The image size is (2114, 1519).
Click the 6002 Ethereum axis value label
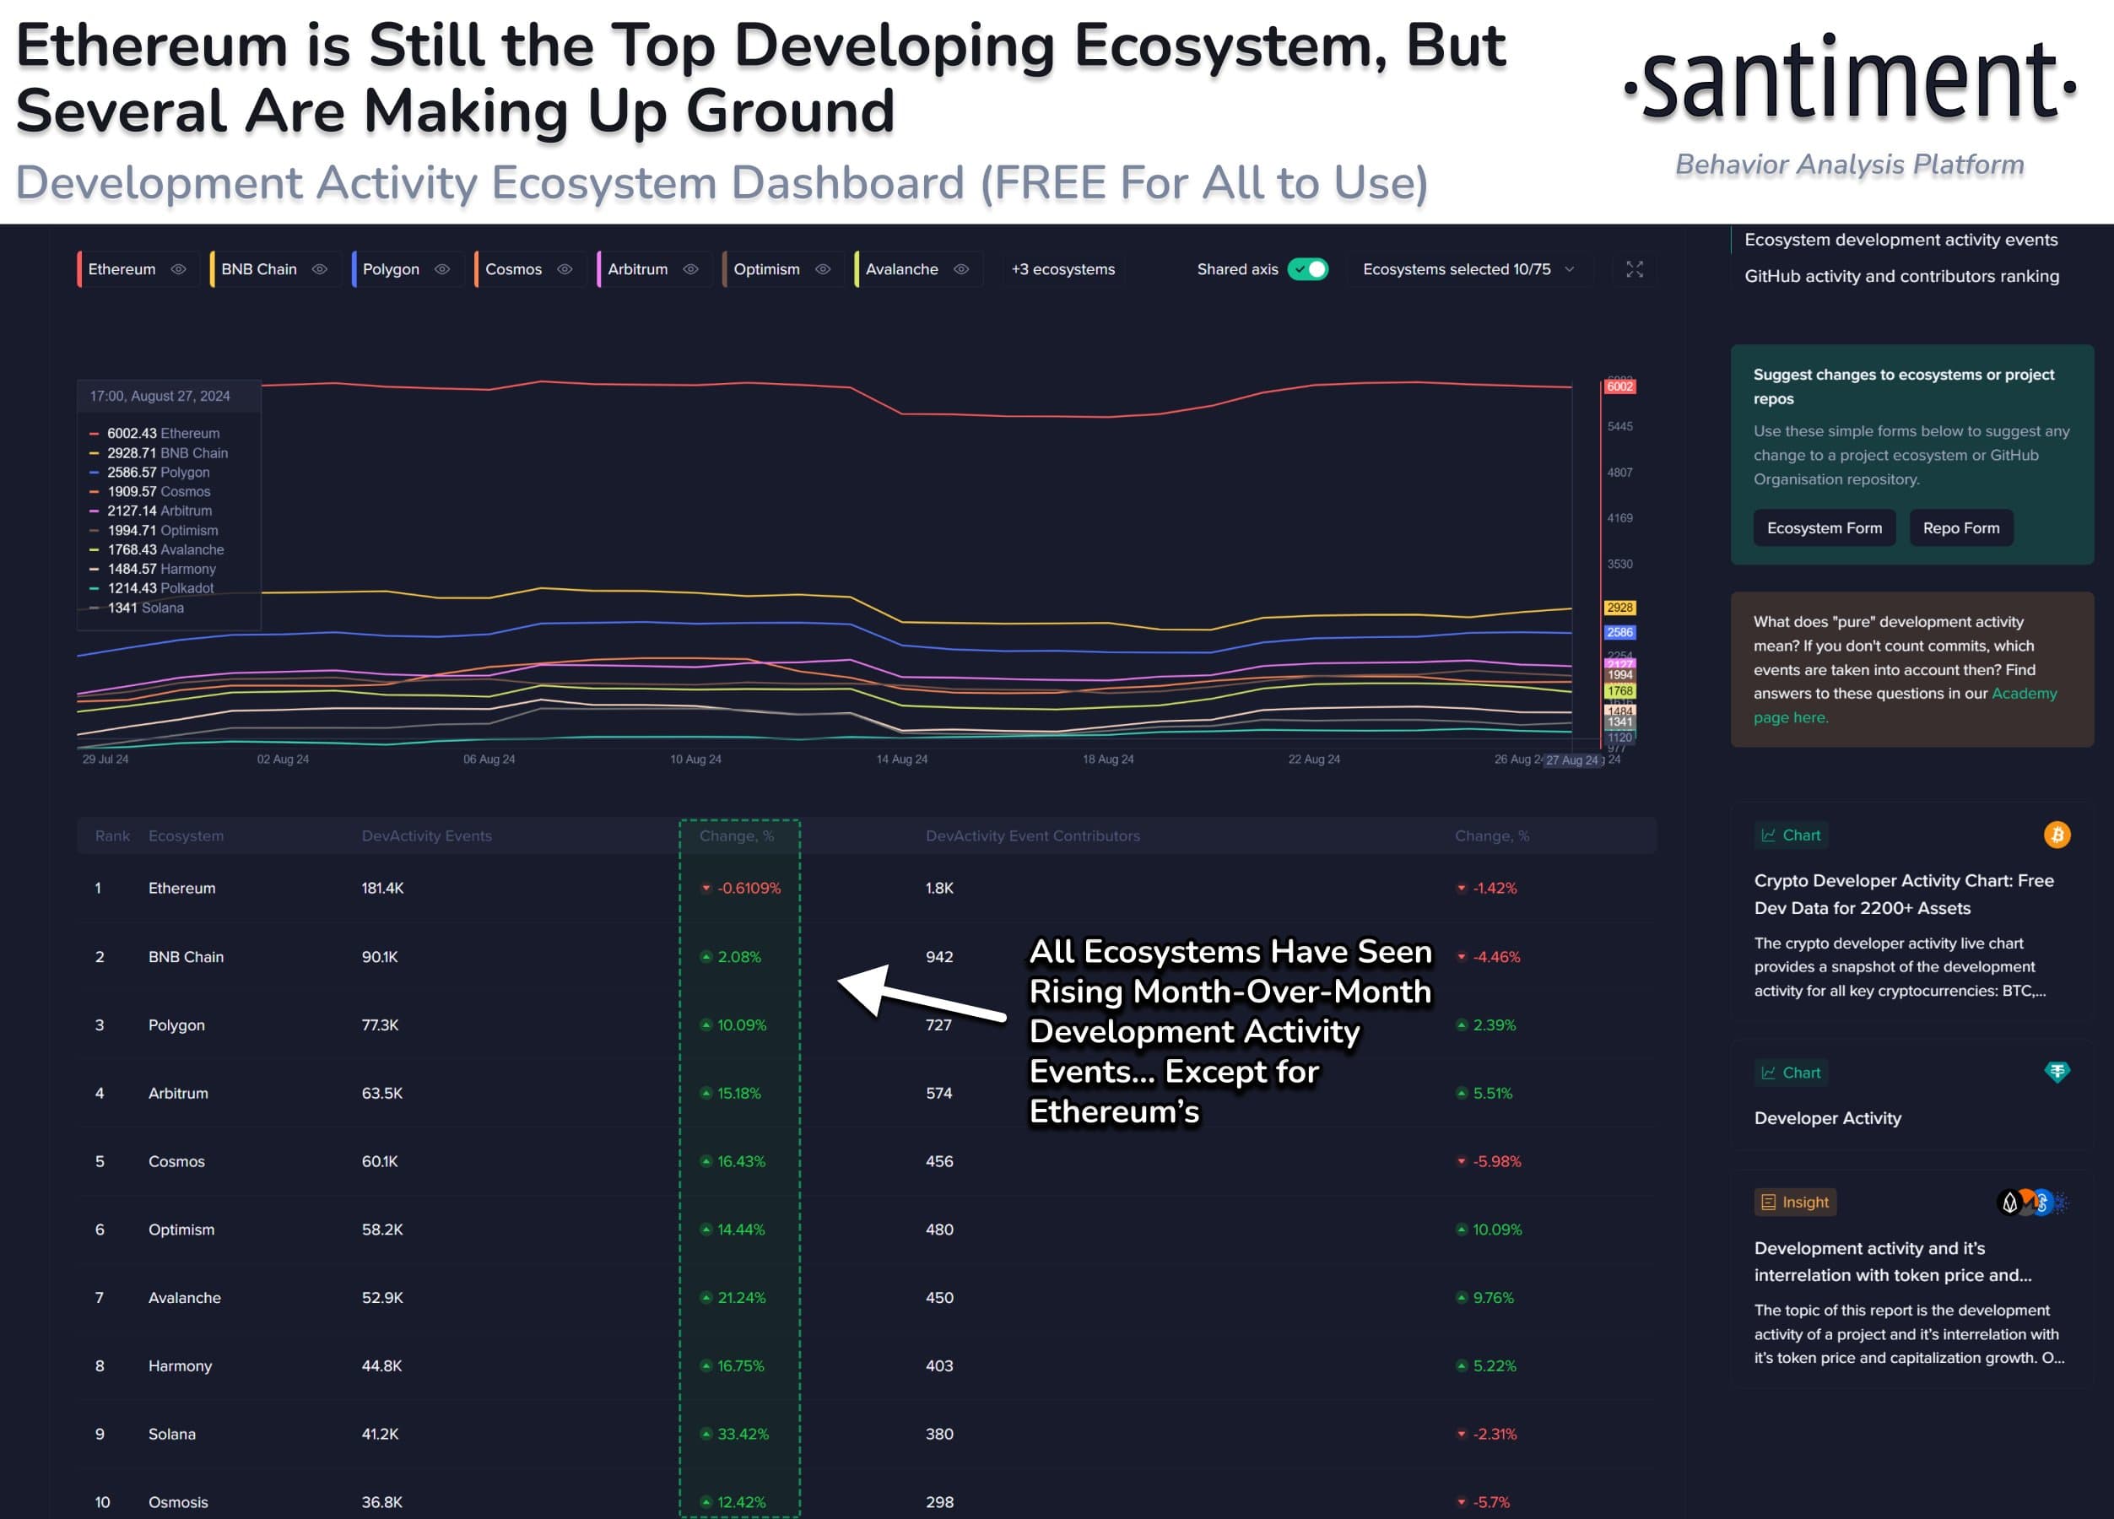click(1619, 387)
